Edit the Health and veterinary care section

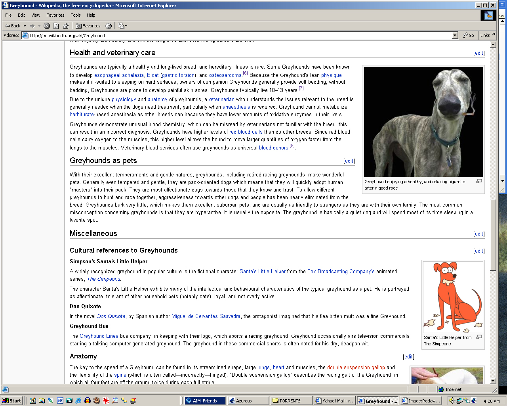pyautogui.click(x=479, y=53)
